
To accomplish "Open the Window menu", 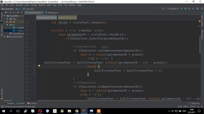I will coord(72,5).
